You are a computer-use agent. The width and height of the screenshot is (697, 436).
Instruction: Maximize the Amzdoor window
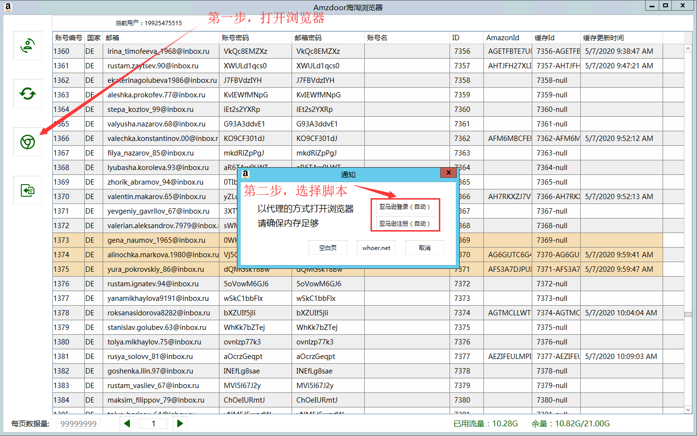tap(666, 6)
